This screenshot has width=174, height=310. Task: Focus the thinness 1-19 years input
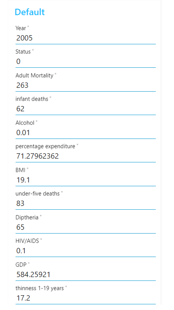86,298
